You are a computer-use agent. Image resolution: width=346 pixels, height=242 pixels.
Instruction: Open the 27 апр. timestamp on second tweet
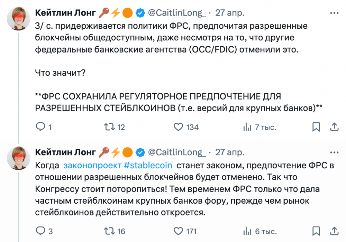230,152
